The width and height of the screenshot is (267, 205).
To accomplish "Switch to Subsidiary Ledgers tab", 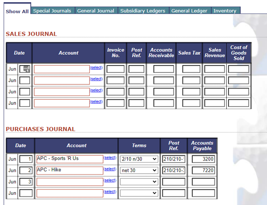I will [143, 11].
